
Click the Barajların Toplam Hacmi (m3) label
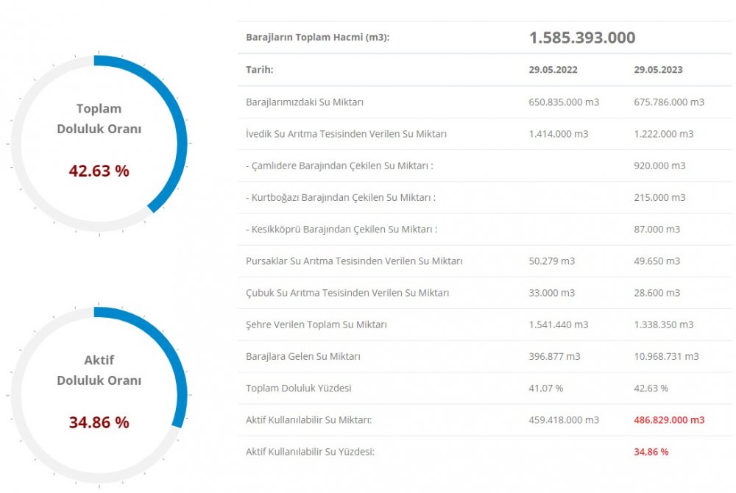click(317, 37)
